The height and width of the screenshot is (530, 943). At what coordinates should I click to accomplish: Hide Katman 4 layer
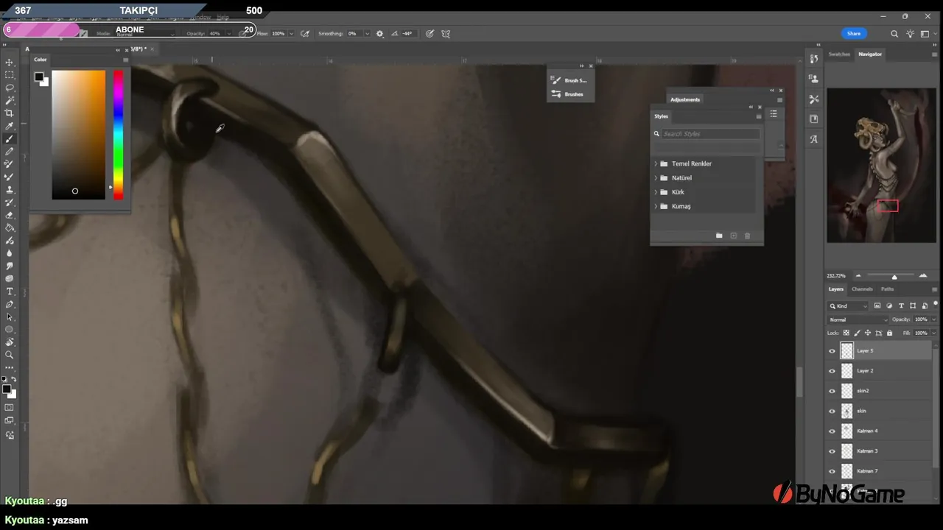pyautogui.click(x=832, y=431)
